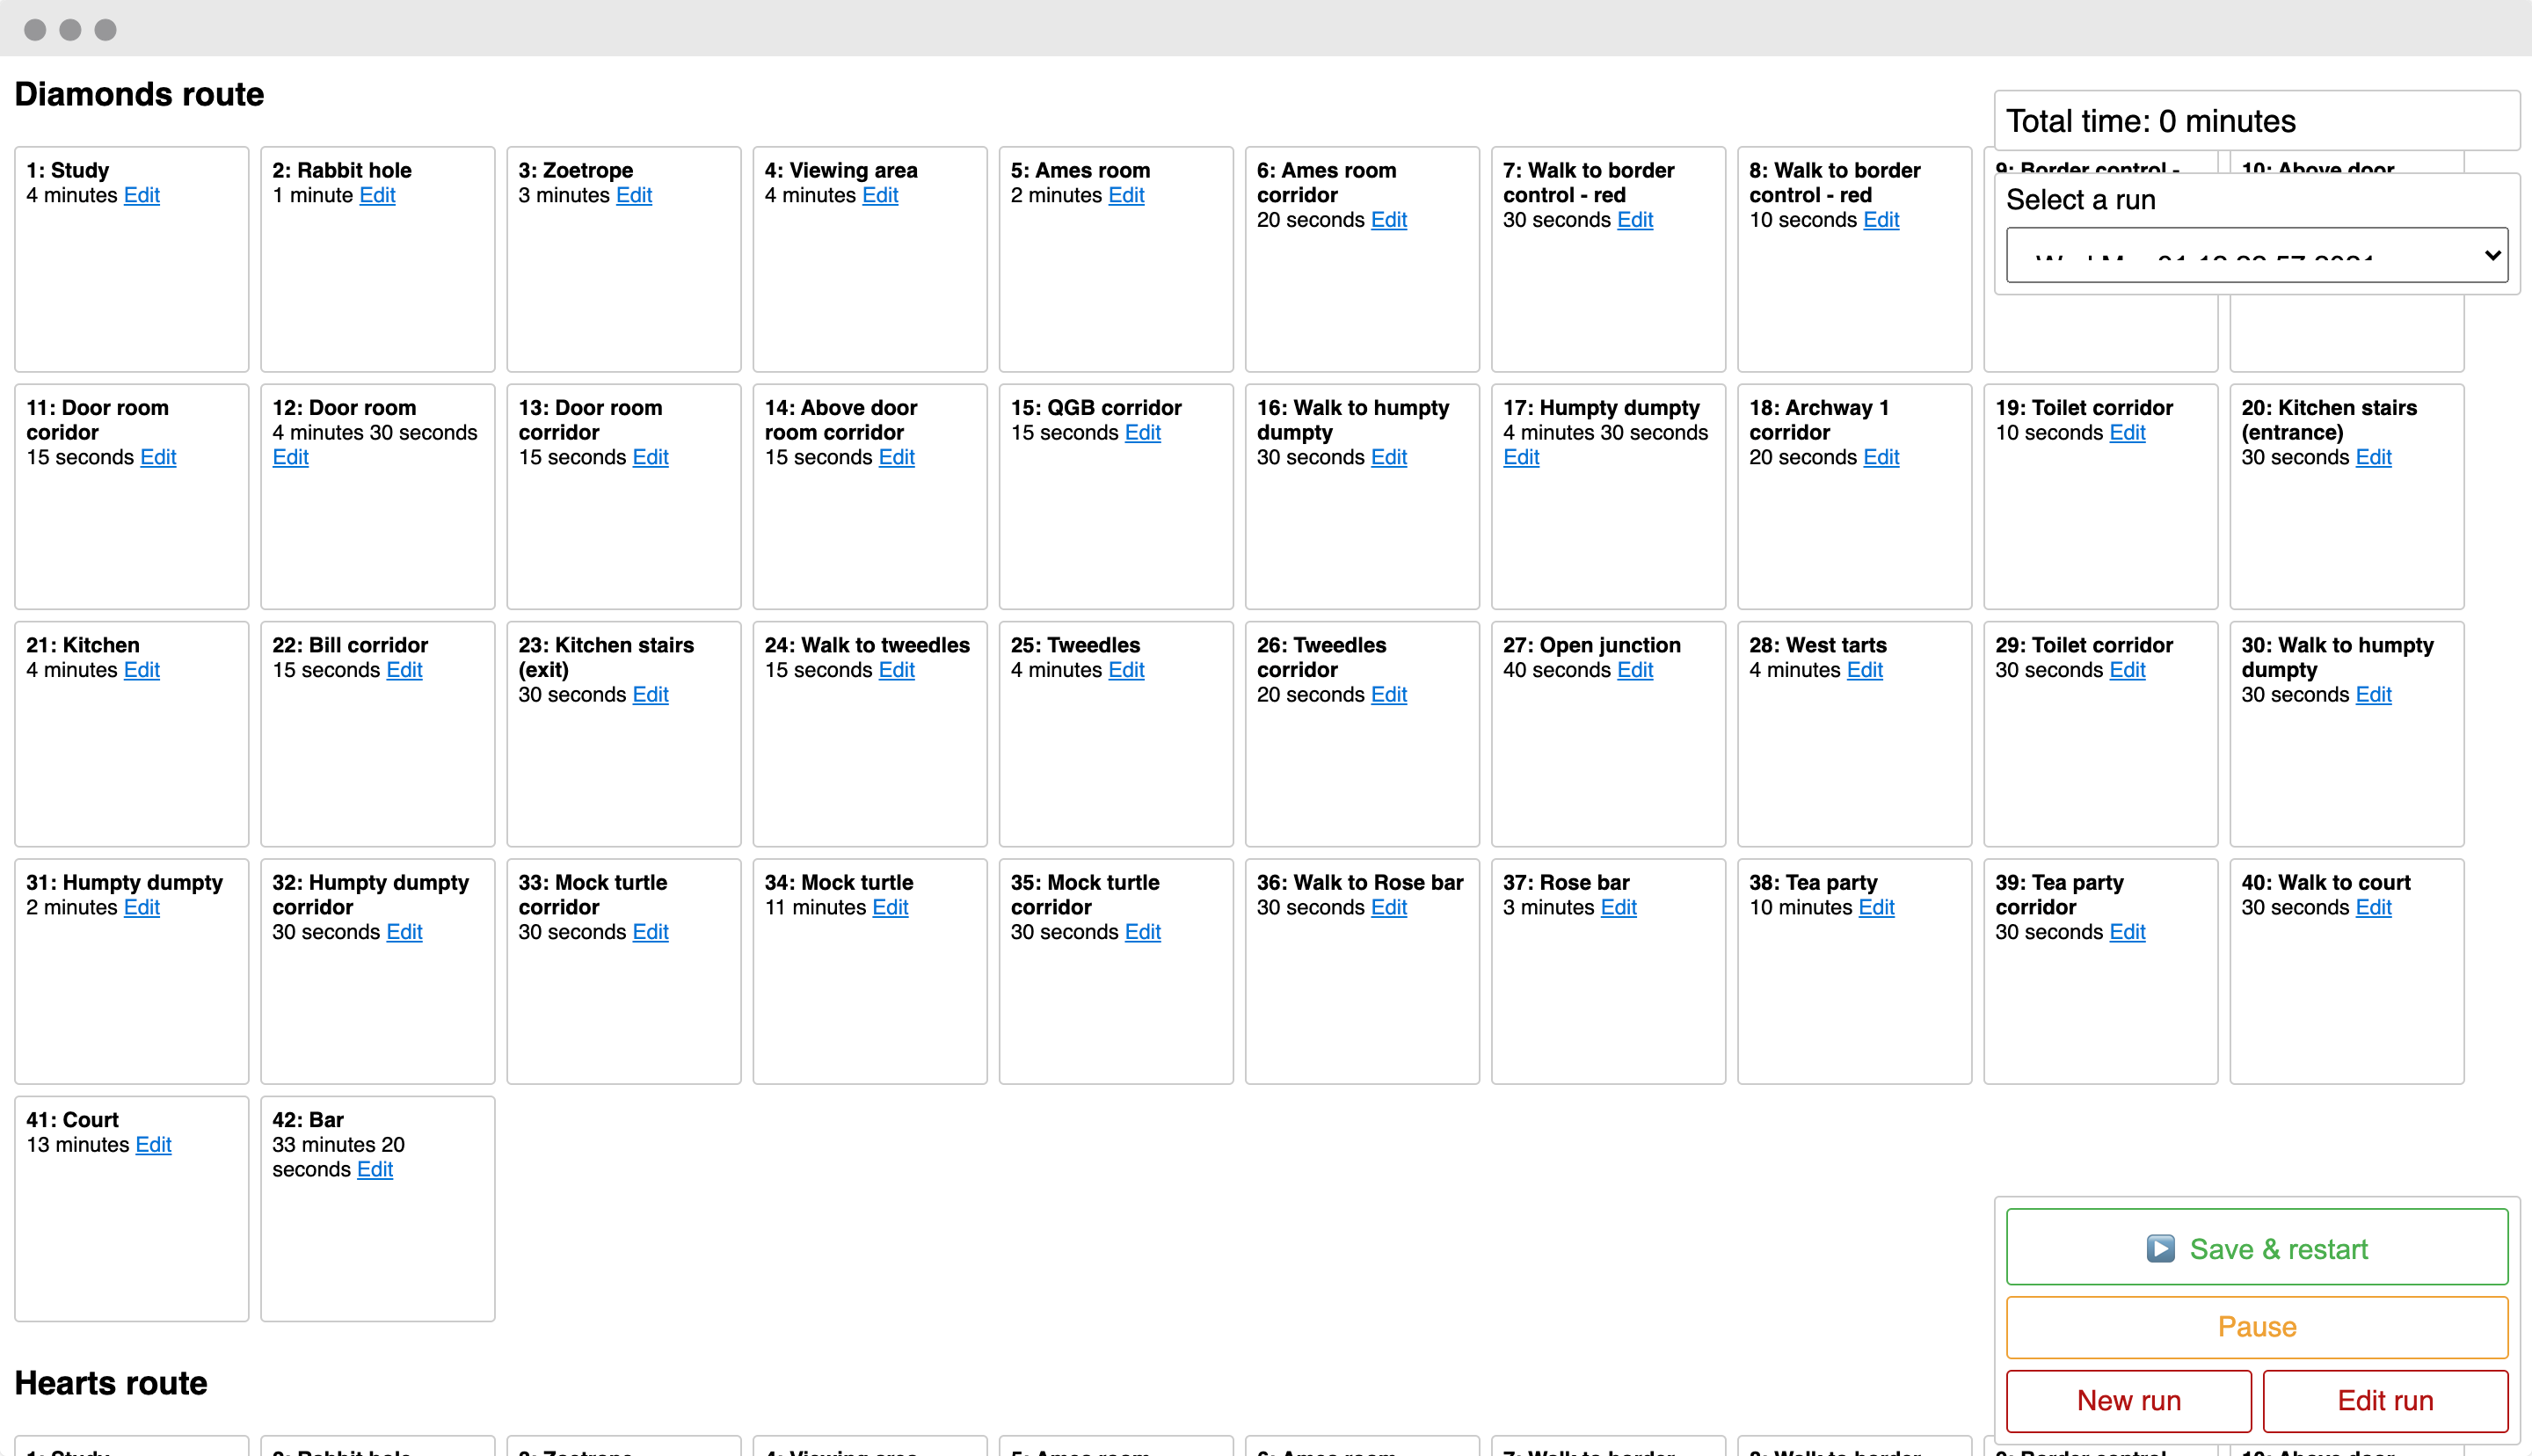
Task: Click the Diamonds route heading
Action: pos(139,94)
